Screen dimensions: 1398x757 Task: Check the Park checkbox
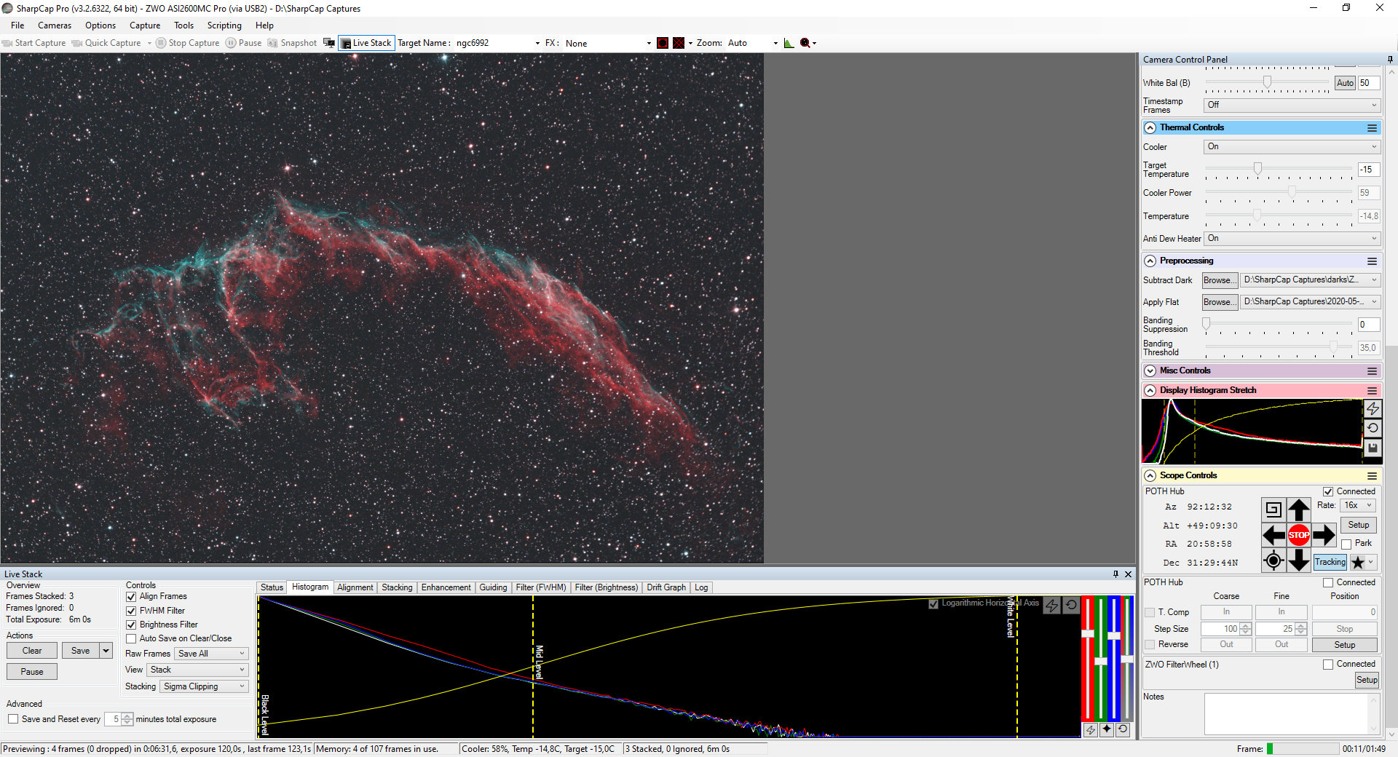(1346, 544)
